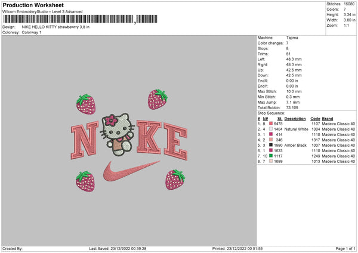Click the 'Stops:' label

[x=263, y=48]
